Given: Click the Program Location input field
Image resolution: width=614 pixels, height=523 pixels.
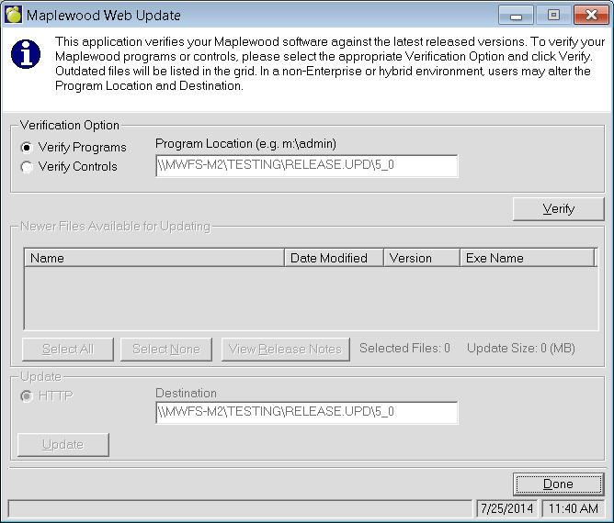Looking at the screenshot, I should (x=306, y=166).
